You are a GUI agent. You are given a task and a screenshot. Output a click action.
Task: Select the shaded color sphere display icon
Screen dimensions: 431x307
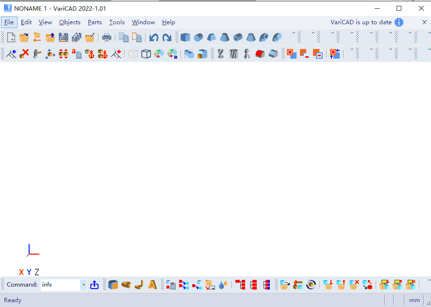pos(159,54)
